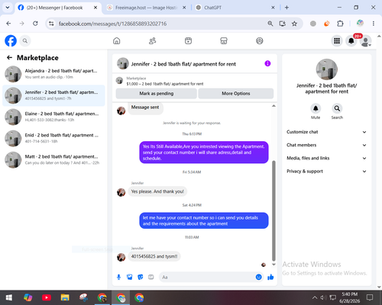Open the Facebook logo home link
Viewport: 382px width, 305px height.
11,40
